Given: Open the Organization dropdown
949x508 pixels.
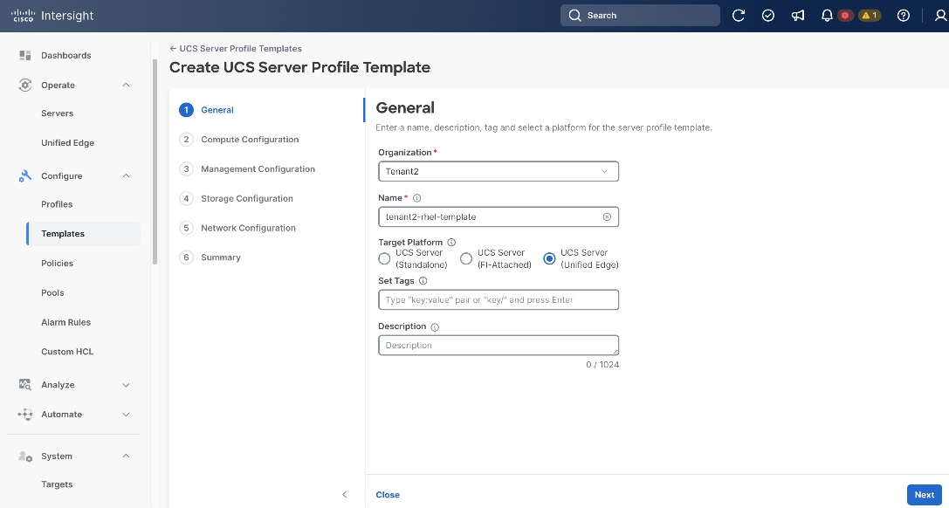Looking at the screenshot, I should click(x=499, y=171).
